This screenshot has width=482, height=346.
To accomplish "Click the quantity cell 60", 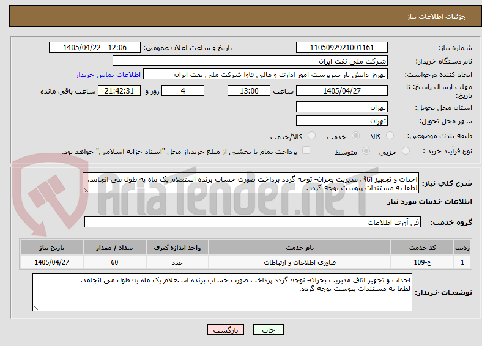I will click(x=114, y=262).
